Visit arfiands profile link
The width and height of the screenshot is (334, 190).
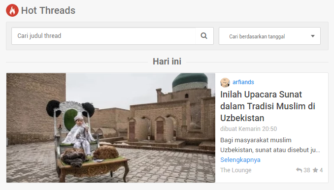point(243,82)
